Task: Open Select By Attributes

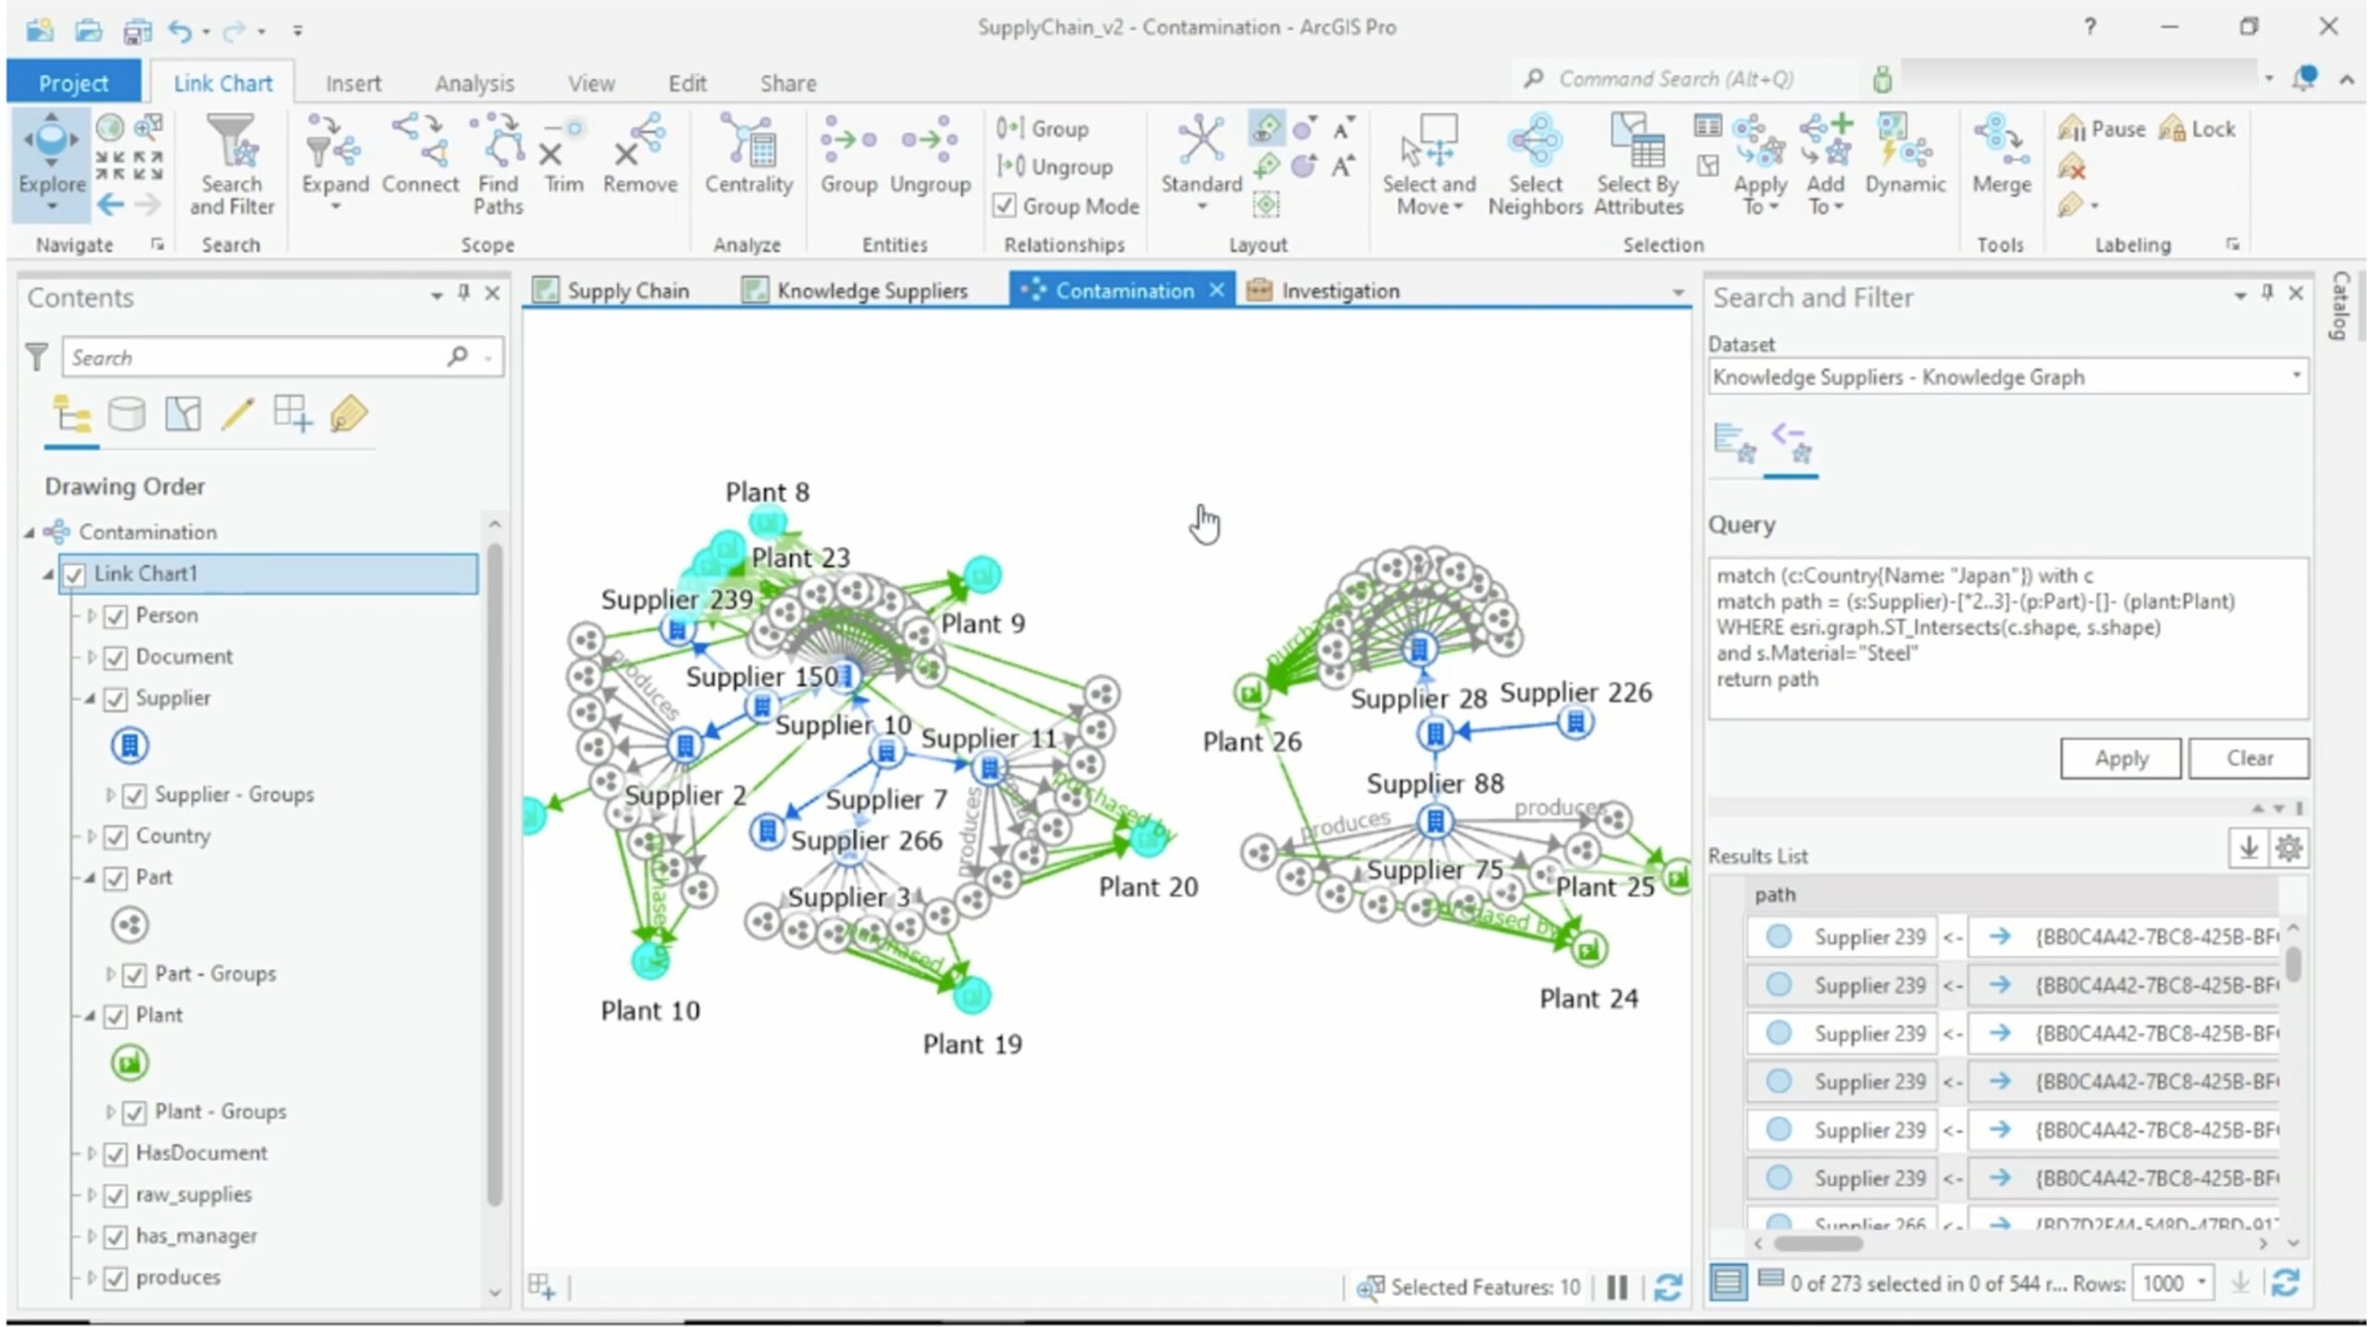Action: (x=1638, y=165)
